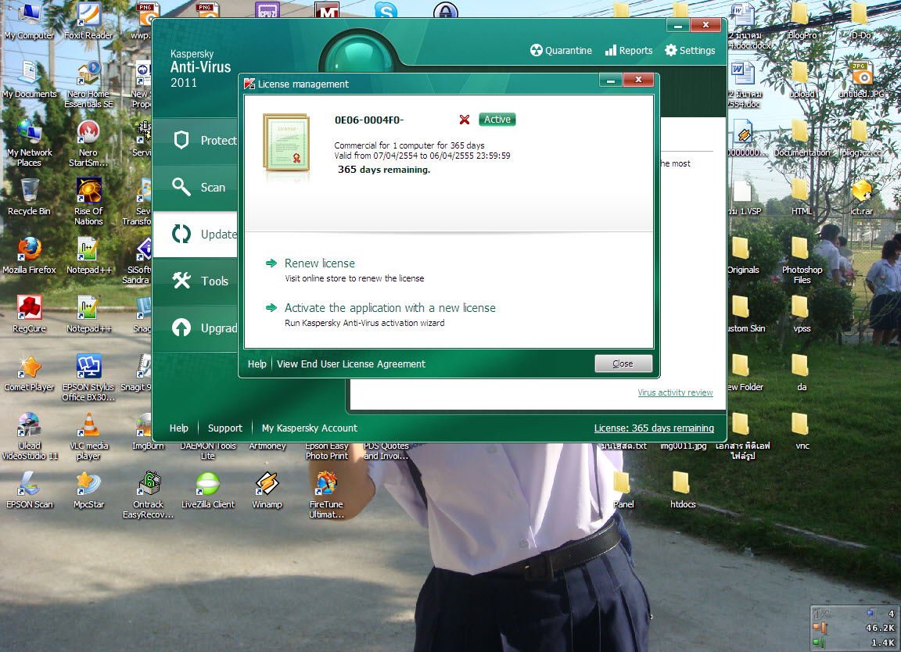901x652 pixels.
Task: Open Quarantine in Kaspersky window
Action: [561, 51]
